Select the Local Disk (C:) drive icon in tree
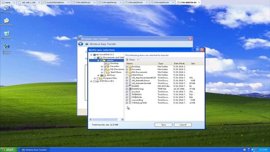Image resolution: width=270 pixels, height=152 pixels. click(x=97, y=54)
